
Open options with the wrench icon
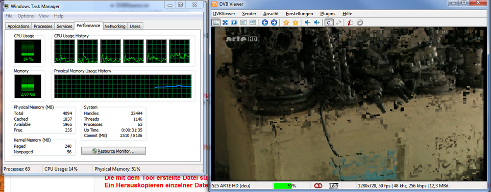tap(338, 22)
